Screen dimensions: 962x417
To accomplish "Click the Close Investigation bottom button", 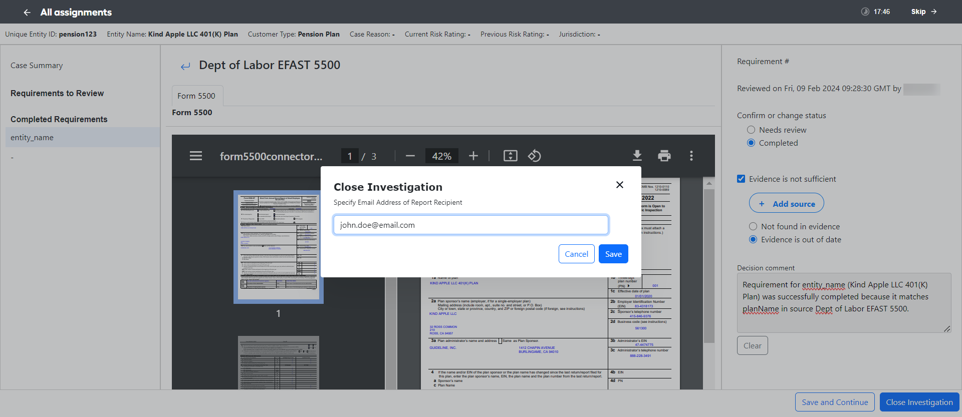I will [x=919, y=402].
